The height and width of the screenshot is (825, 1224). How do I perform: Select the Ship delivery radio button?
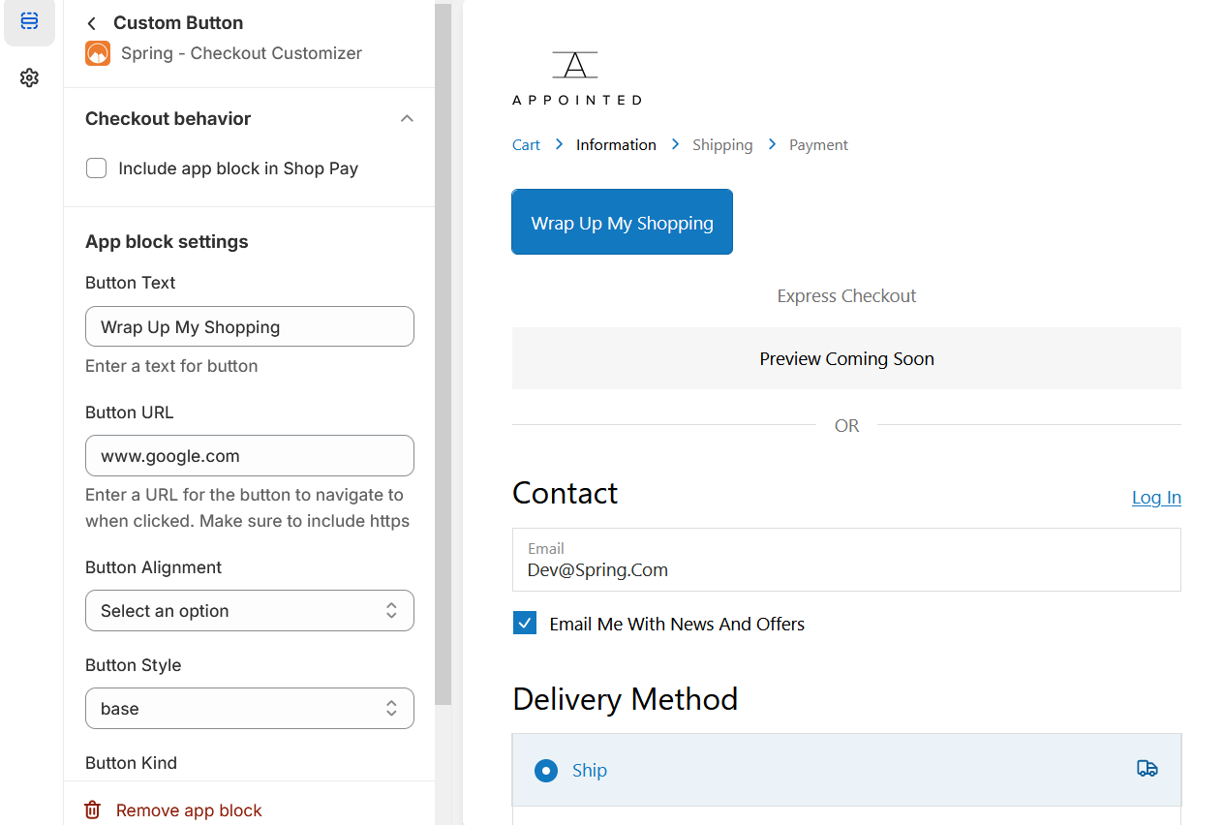[546, 771]
